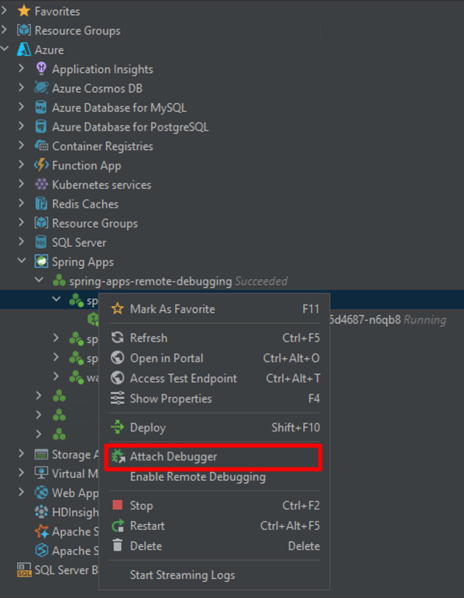464x598 pixels.
Task: Click the Refresh icon in the context menu
Action: click(x=118, y=338)
